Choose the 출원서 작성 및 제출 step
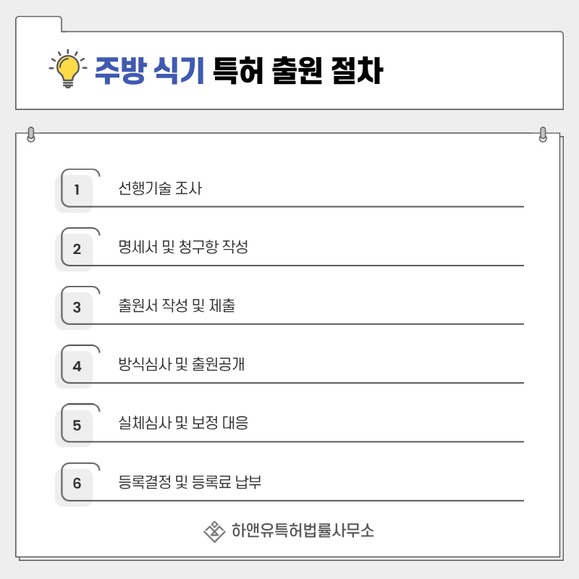This screenshot has width=579, height=579. [x=177, y=306]
